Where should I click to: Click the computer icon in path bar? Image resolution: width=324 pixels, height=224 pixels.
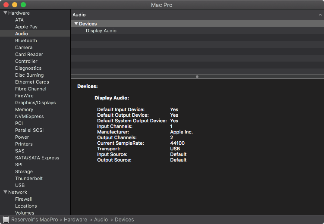click(x=6, y=220)
